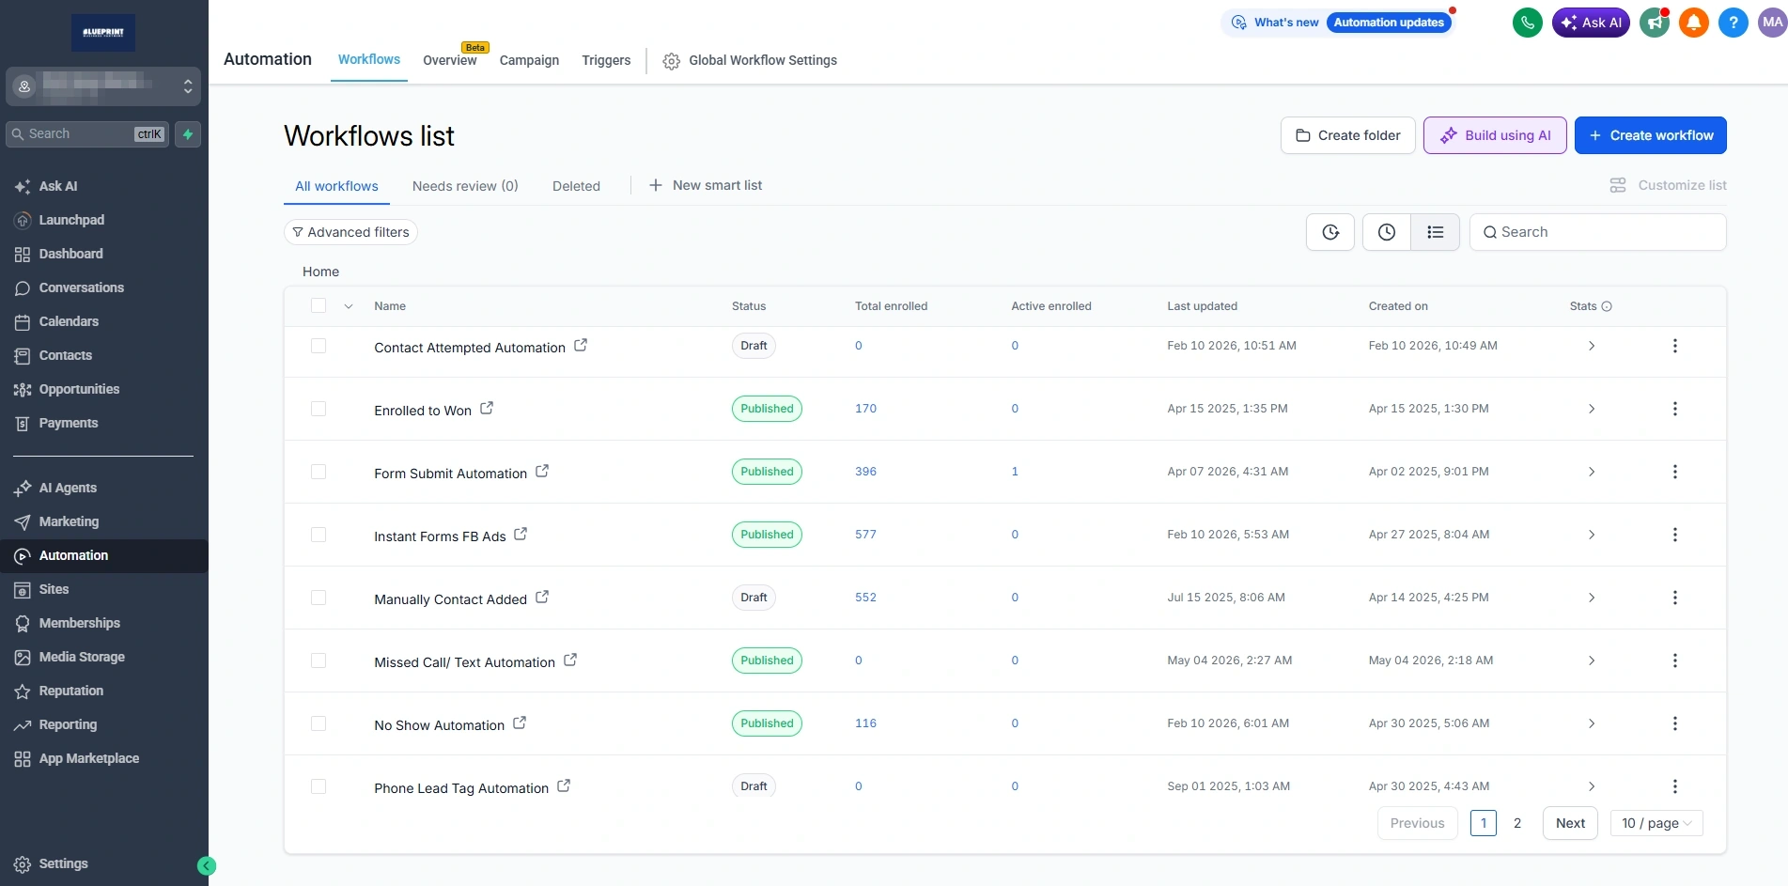
Task: Collapse the sidebar with green arrow button
Action: 207,866
